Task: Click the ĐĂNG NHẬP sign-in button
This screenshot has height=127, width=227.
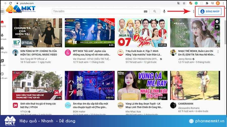Action: point(210,11)
